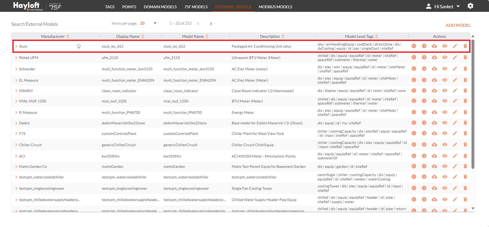This screenshot has height=227, width=489.
Task: View history of EL Measure model
Action: tap(424, 80)
